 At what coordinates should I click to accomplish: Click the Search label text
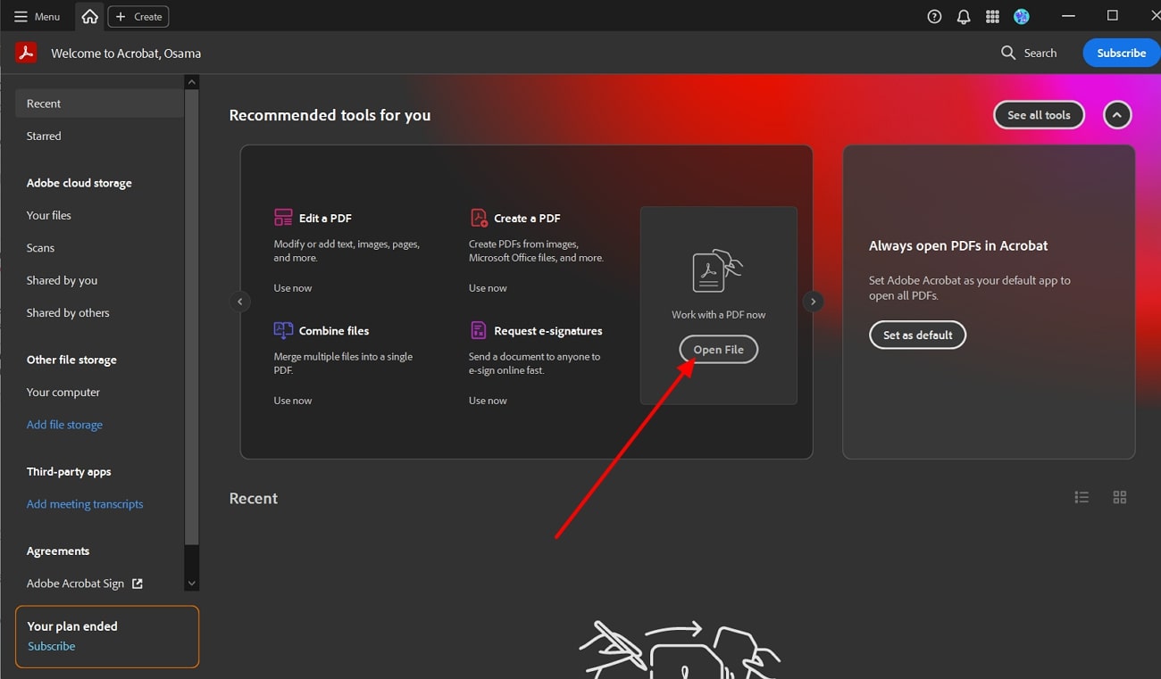(x=1040, y=53)
